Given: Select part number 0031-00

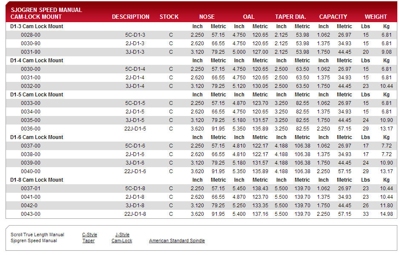Looking at the screenshot, I should click(31, 78).
